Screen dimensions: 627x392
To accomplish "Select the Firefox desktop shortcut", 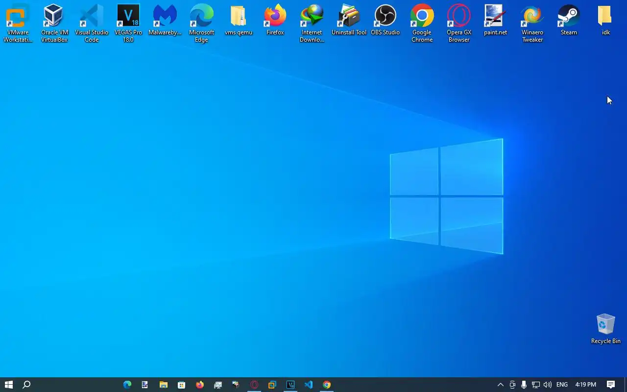I will pyautogui.click(x=275, y=20).
